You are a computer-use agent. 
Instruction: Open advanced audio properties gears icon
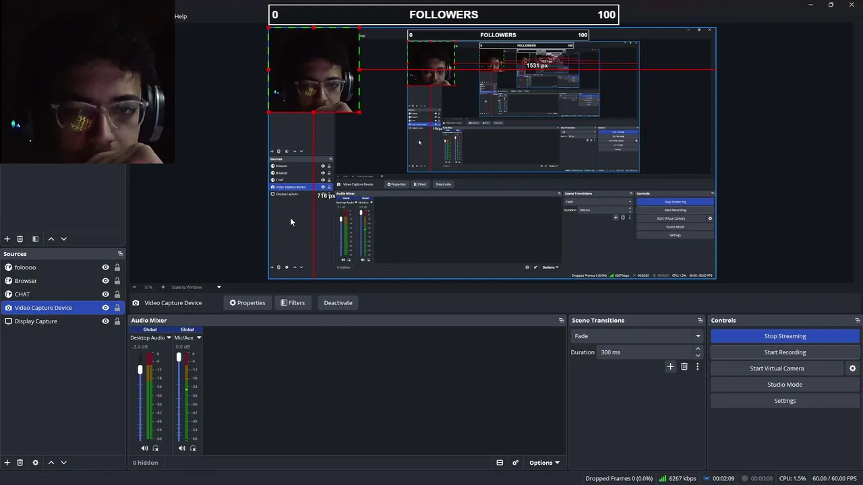[x=516, y=463]
